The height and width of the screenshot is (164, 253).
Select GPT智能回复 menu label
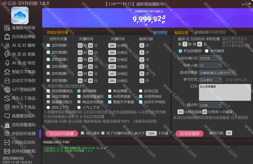23,89
